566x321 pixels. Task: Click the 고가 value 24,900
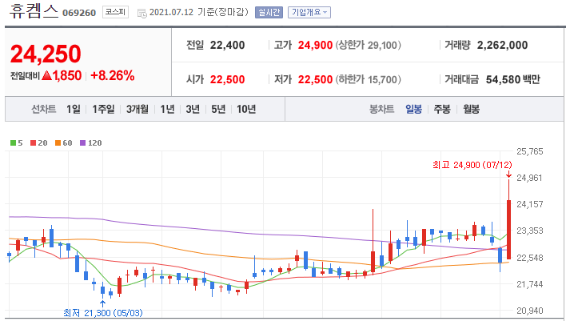click(x=315, y=45)
